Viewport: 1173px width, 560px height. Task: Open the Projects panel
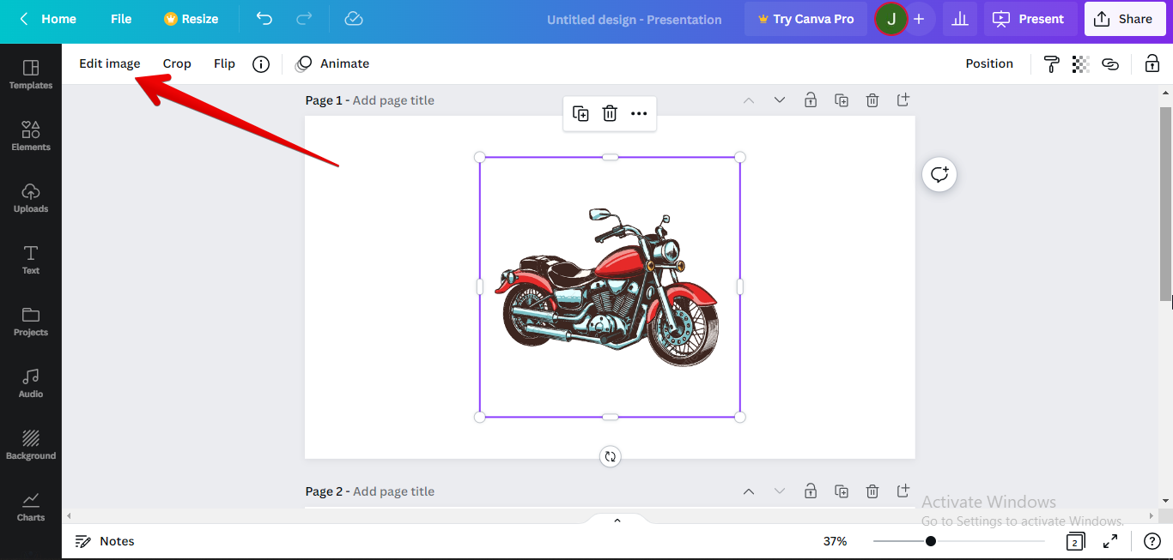[x=30, y=321]
